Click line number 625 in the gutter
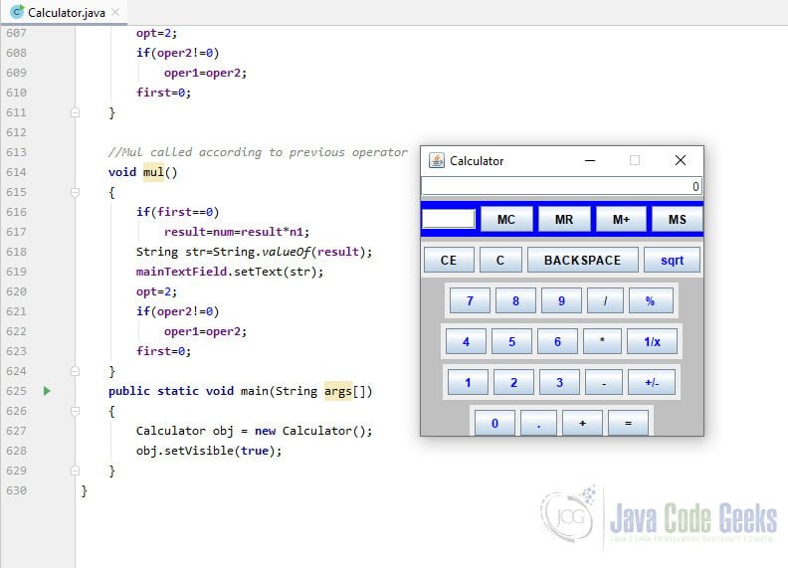Viewport: 788px width, 568px height. point(17,391)
